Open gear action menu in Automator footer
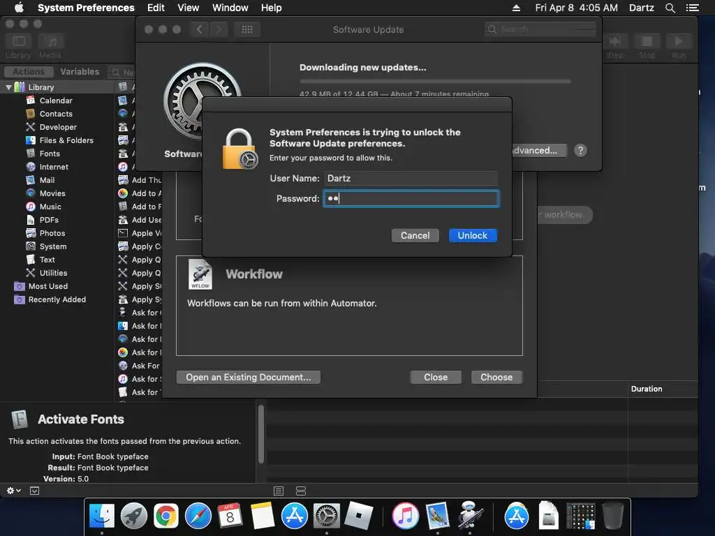The image size is (715, 536). click(14, 491)
